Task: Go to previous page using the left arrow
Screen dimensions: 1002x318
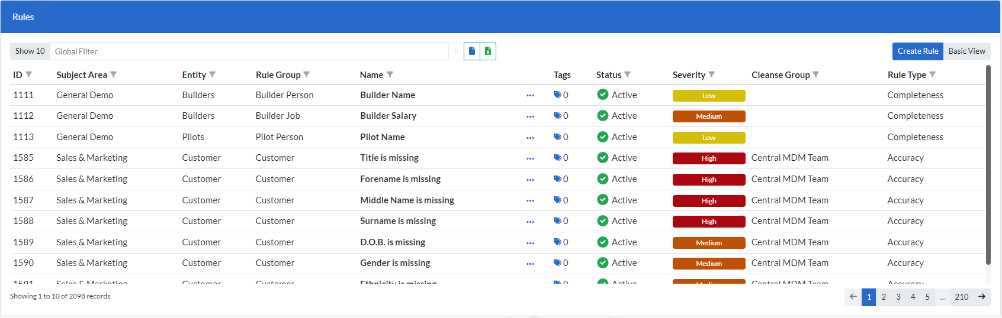Action: 853,297
